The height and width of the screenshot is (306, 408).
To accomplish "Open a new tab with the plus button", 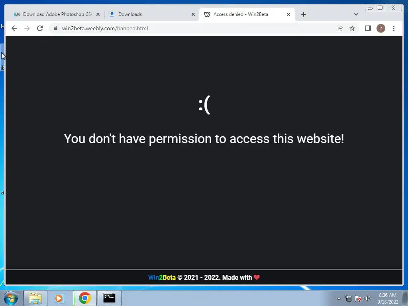I will tap(303, 14).
